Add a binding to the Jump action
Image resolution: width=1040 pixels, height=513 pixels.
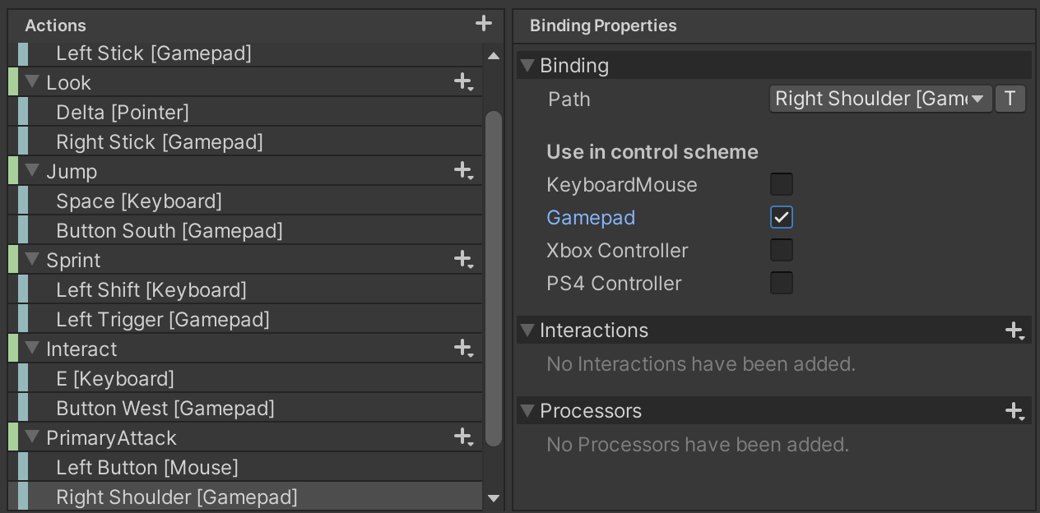(x=463, y=171)
